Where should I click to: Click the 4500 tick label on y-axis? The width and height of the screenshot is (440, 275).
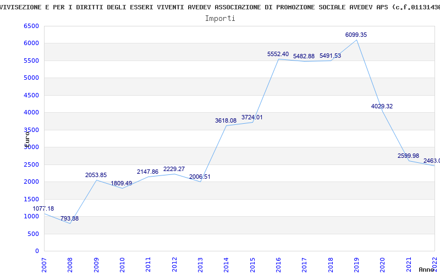click(x=32, y=96)
